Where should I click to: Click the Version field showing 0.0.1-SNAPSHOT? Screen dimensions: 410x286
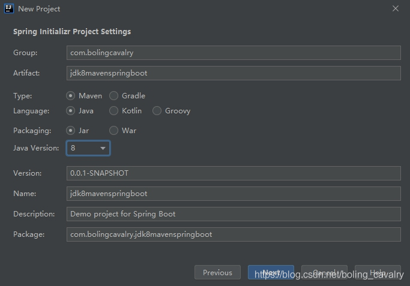[x=234, y=173]
